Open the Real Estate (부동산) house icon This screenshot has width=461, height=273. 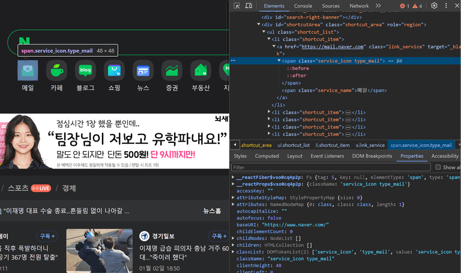[200, 70]
